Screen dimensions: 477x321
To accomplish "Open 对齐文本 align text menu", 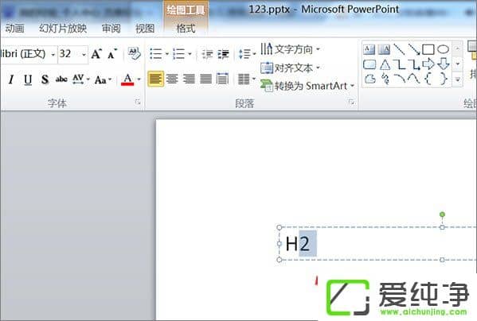I will [291, 68].
